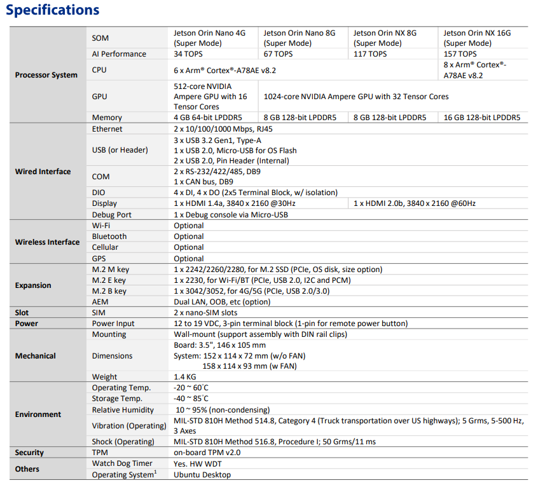Viewport: 545px width, 485px height.
Task: Click the Specifications heading
Action: (53, 10)
